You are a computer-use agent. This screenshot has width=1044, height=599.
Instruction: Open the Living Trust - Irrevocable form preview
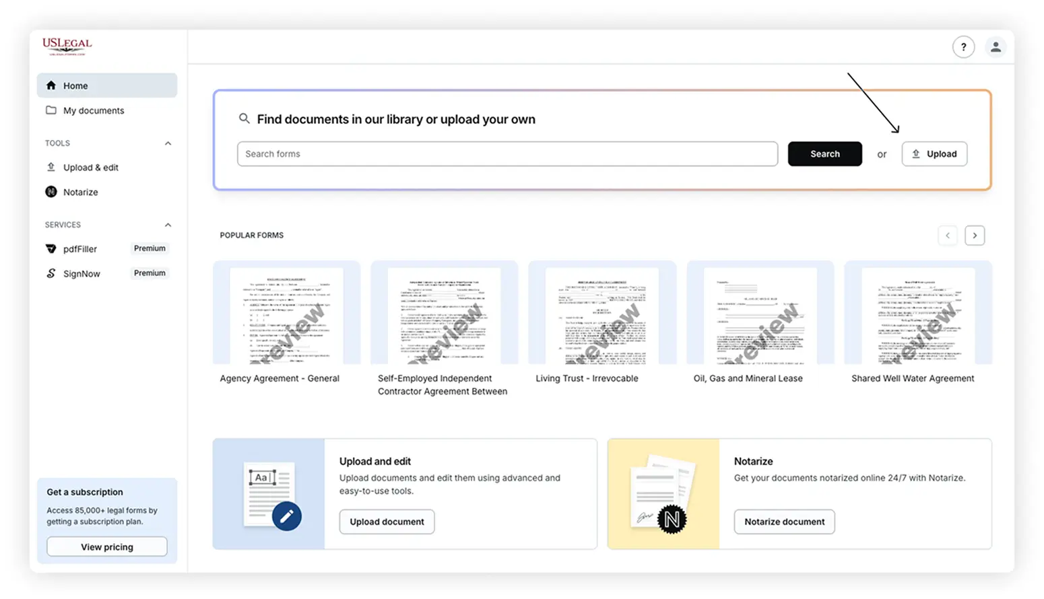click(601, 314)
